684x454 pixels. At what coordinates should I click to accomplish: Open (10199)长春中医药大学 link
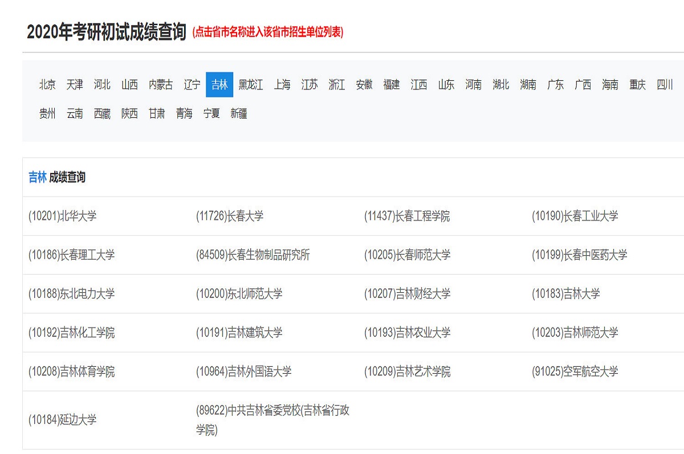(580, 255)
